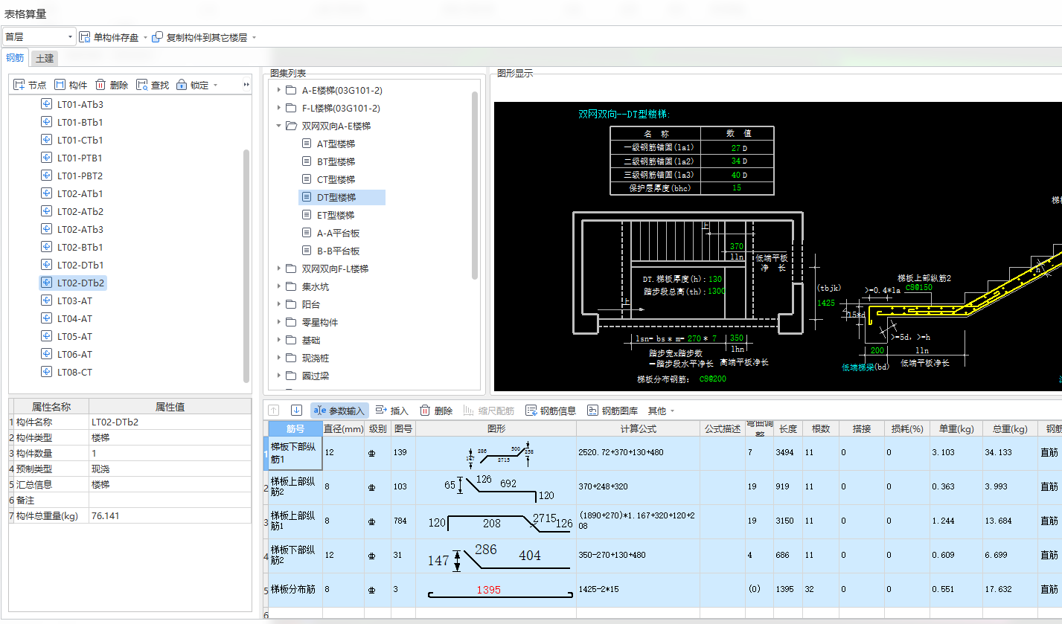The image size is (1062, 624).
Task: Open the 其他 dropdown in rebar toolbar
Action: click(x=661, y=411)
